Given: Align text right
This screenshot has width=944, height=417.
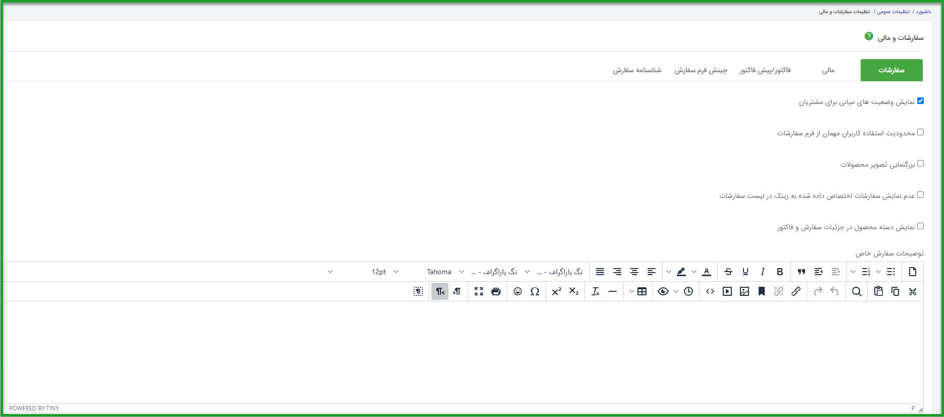Looking at the screenshot, I should [617, 272].
